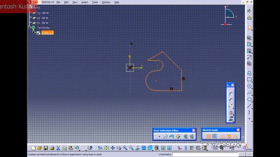Open the Line tool flyout arrow
280x157 pixels.
(x=252, y=108)
